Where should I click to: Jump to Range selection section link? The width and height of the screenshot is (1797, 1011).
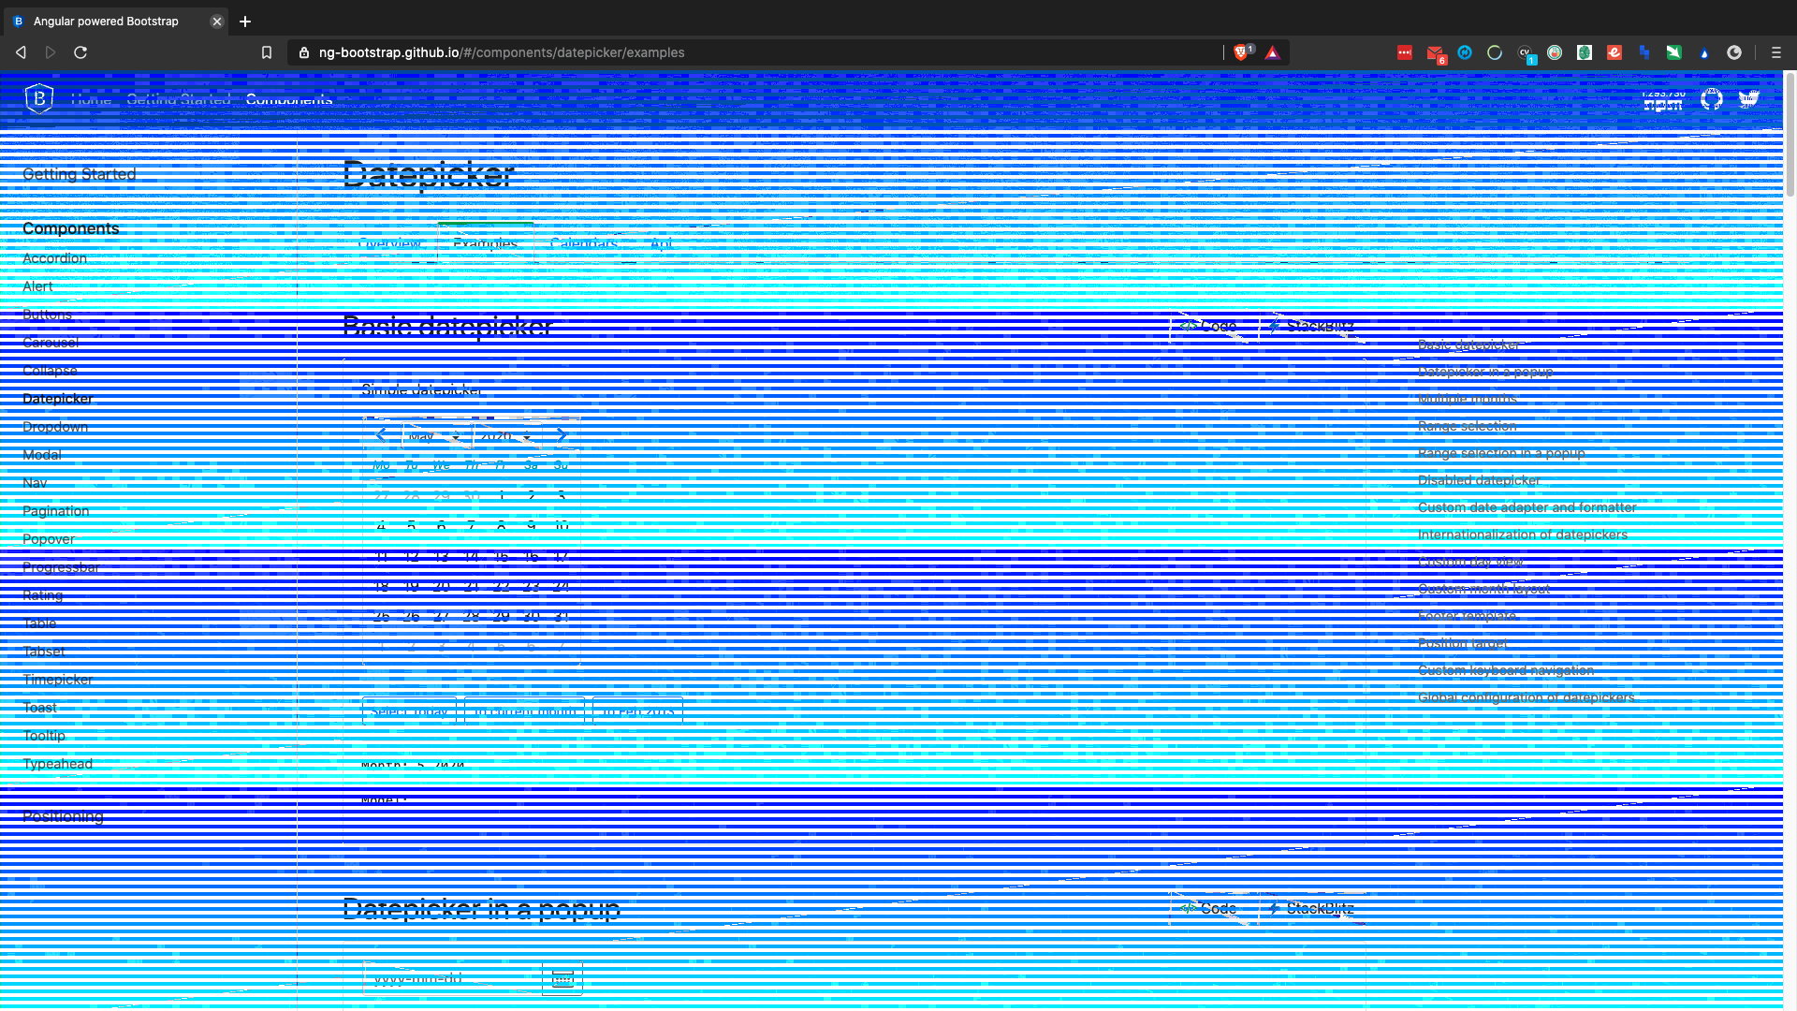pos(1467,426)
